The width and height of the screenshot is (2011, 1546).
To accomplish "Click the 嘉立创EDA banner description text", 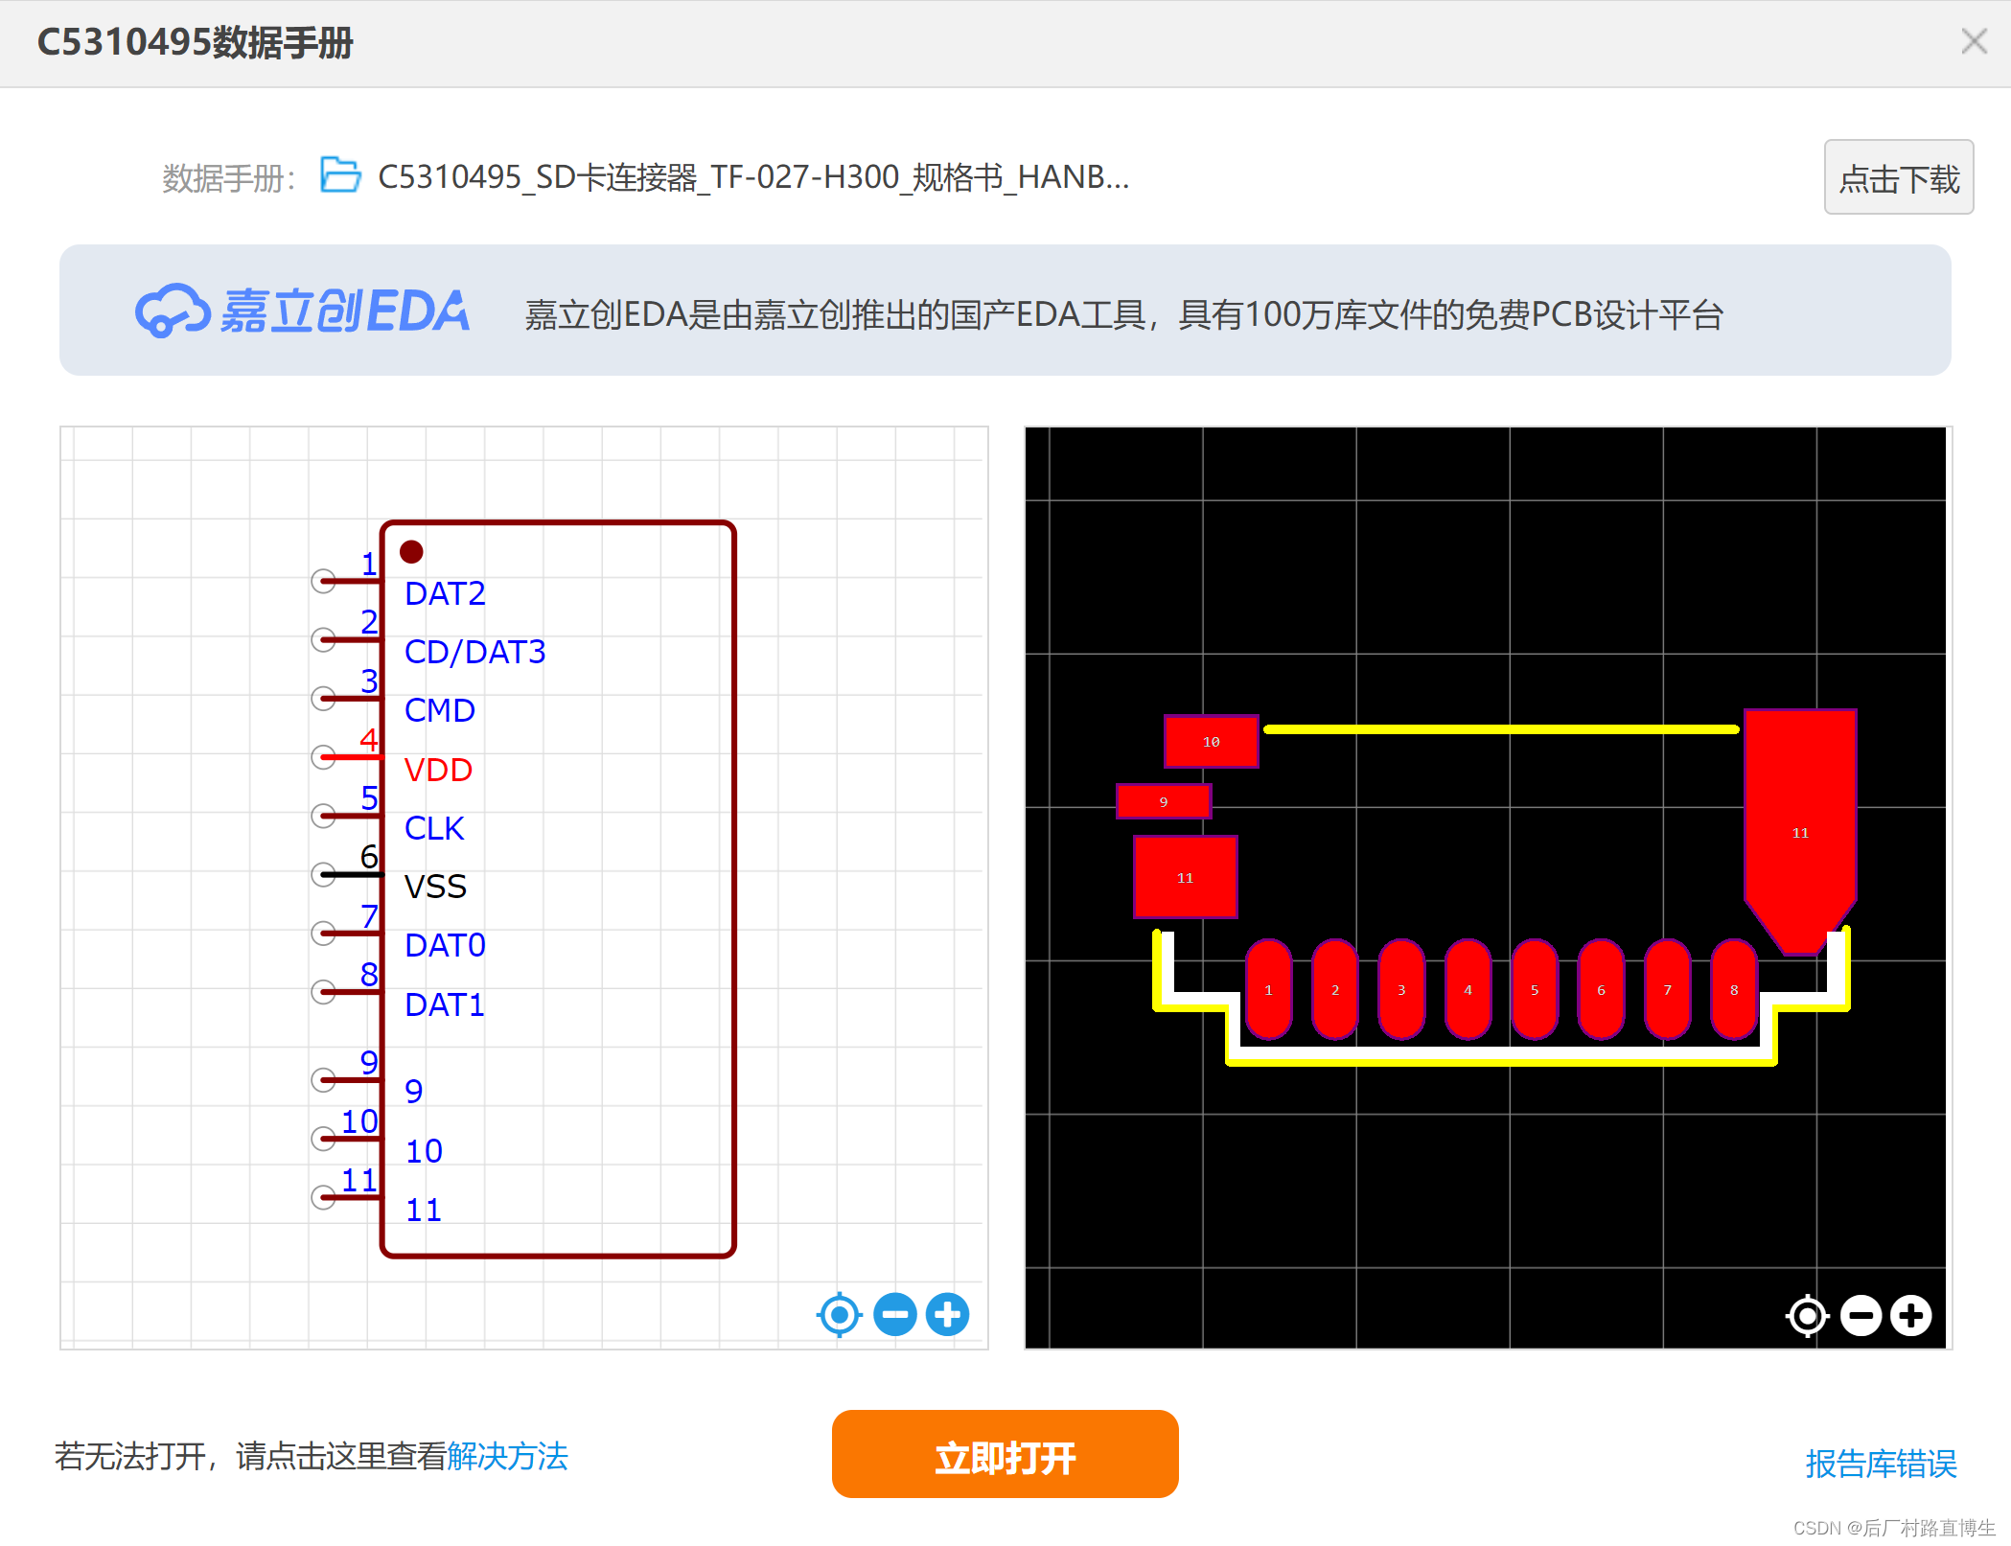I will coord(1124,314).
